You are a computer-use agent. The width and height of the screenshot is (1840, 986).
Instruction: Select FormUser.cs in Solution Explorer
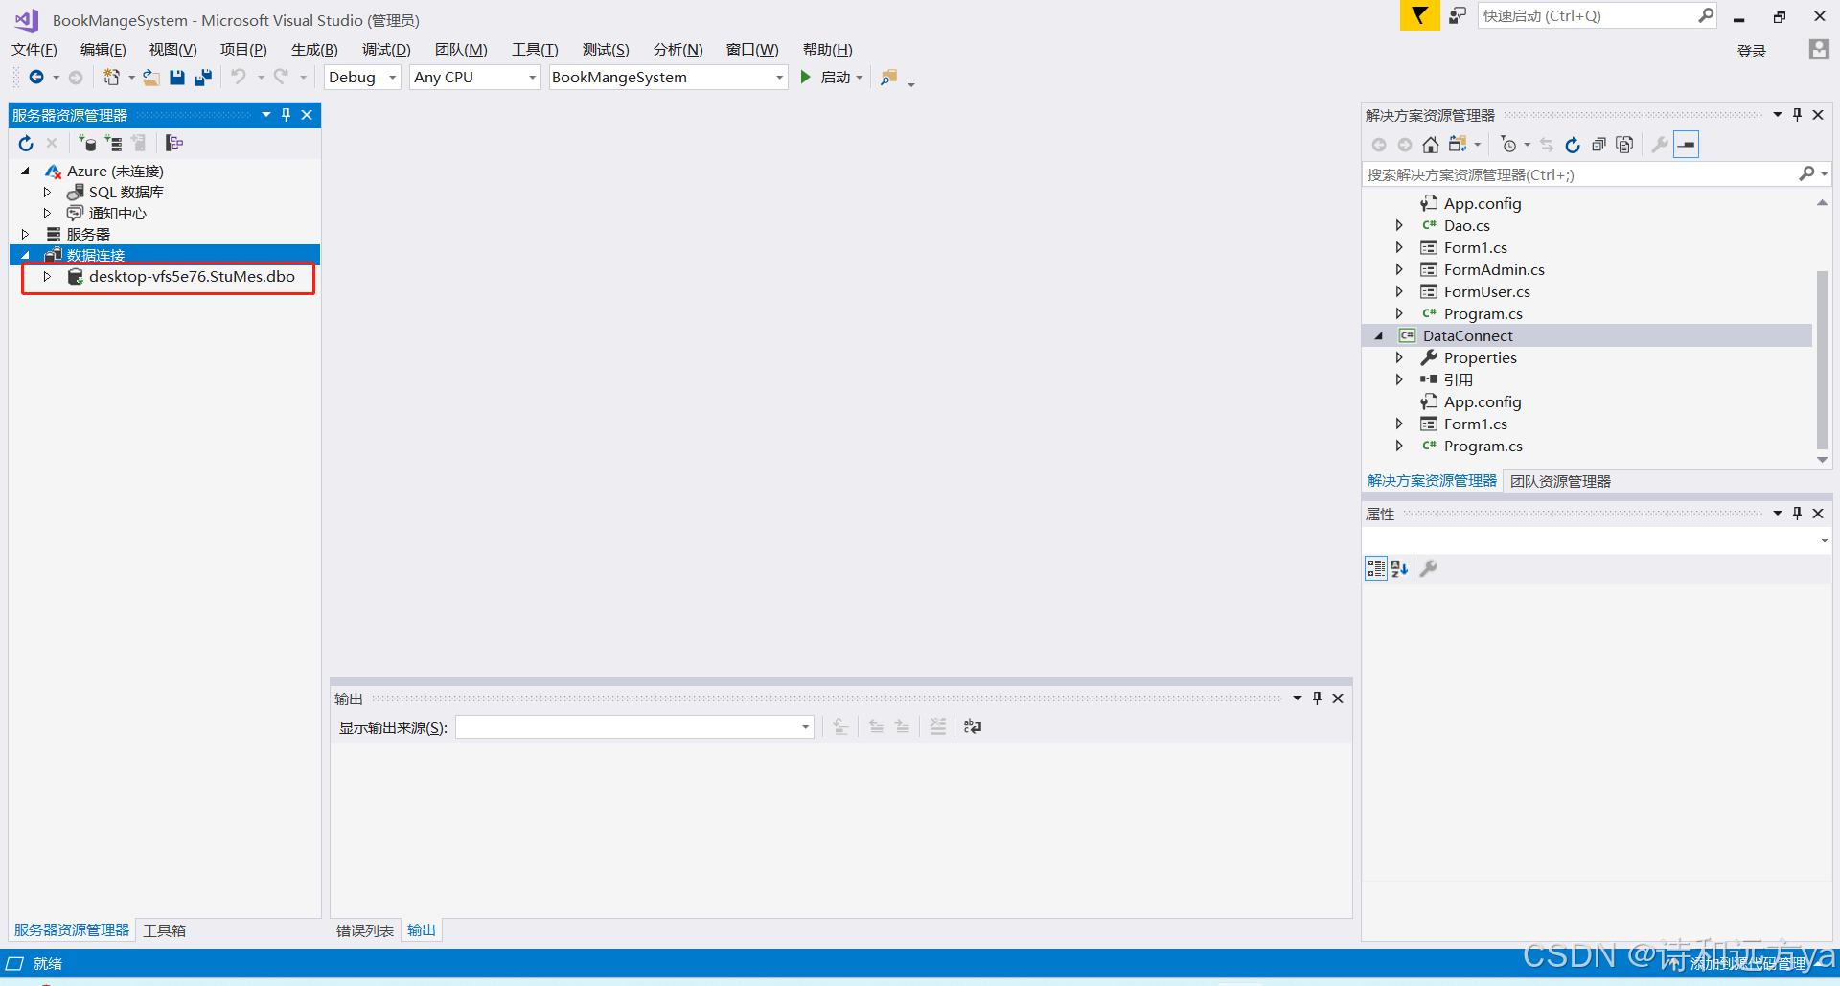(1487, 292)
